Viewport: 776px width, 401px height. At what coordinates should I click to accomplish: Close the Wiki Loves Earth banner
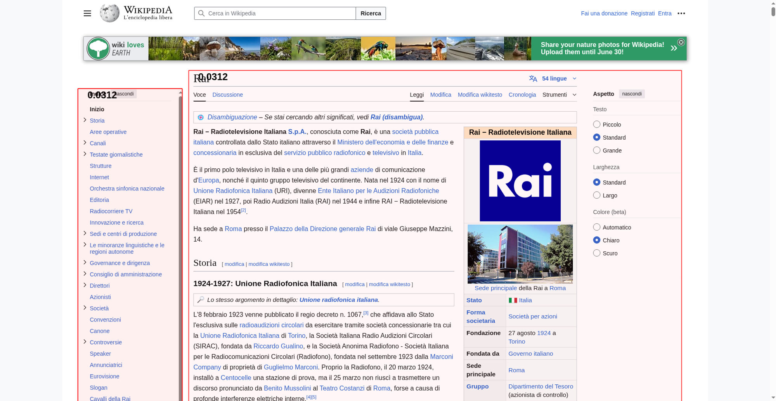tap(681, 42)
